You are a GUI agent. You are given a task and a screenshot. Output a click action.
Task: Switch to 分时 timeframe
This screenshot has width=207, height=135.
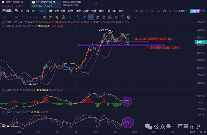(101, 11)
